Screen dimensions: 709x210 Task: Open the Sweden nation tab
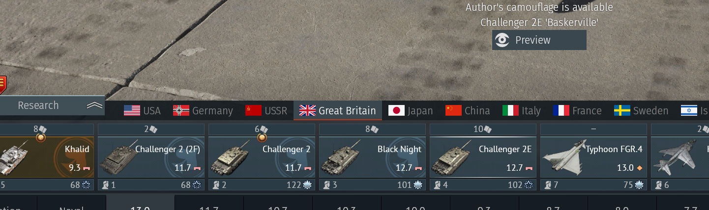point(641,110)
